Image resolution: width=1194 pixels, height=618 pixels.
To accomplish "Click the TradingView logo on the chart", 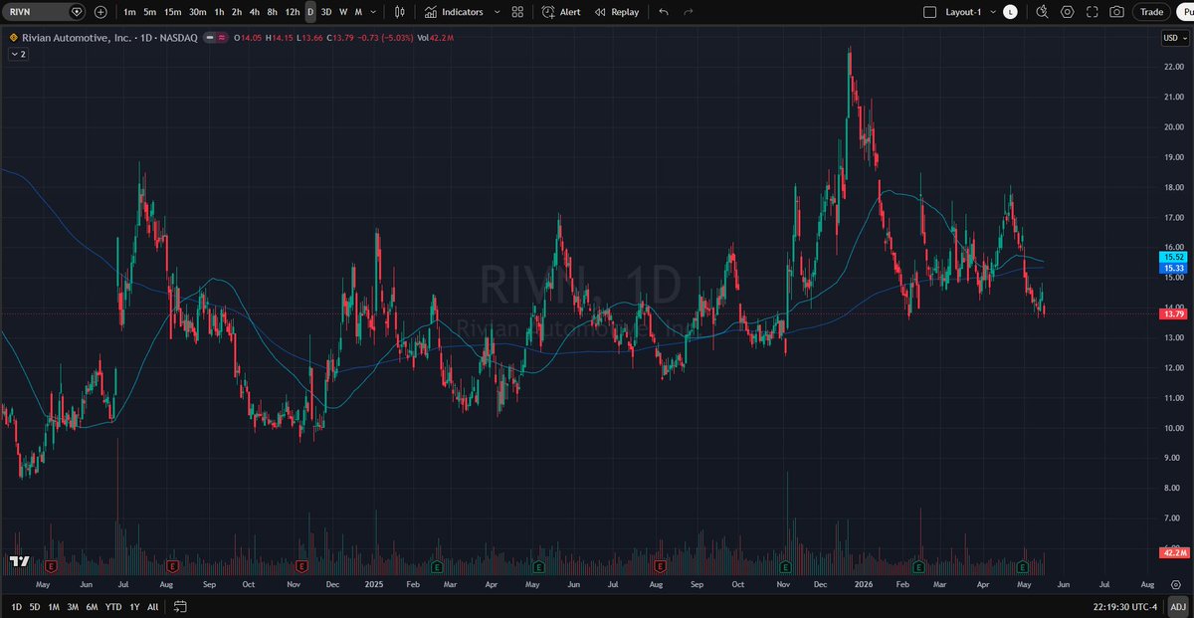I will (x=19, y=561).
